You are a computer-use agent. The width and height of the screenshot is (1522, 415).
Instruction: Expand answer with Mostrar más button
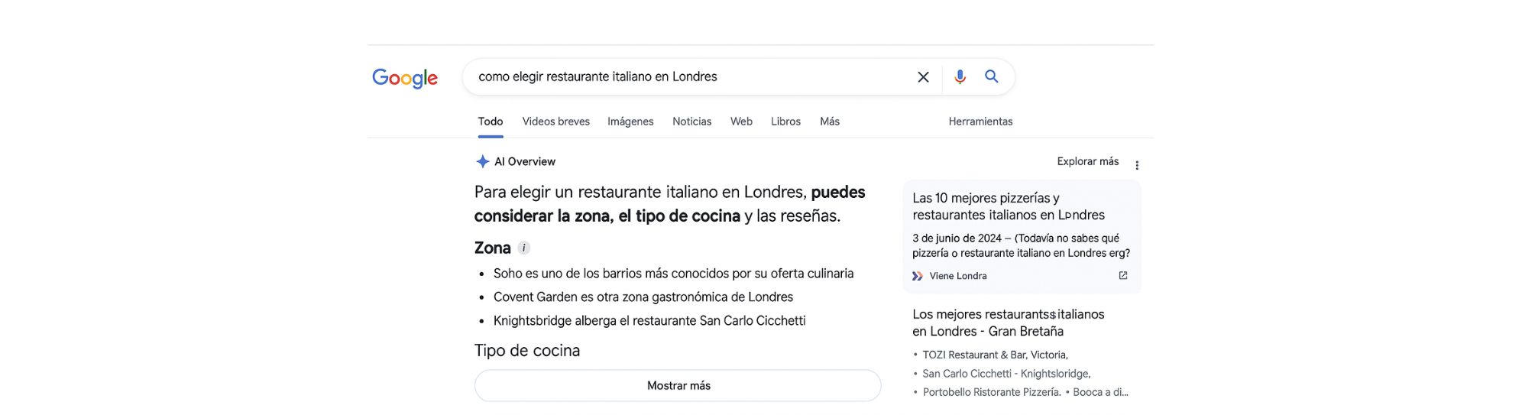pos(678,386)
